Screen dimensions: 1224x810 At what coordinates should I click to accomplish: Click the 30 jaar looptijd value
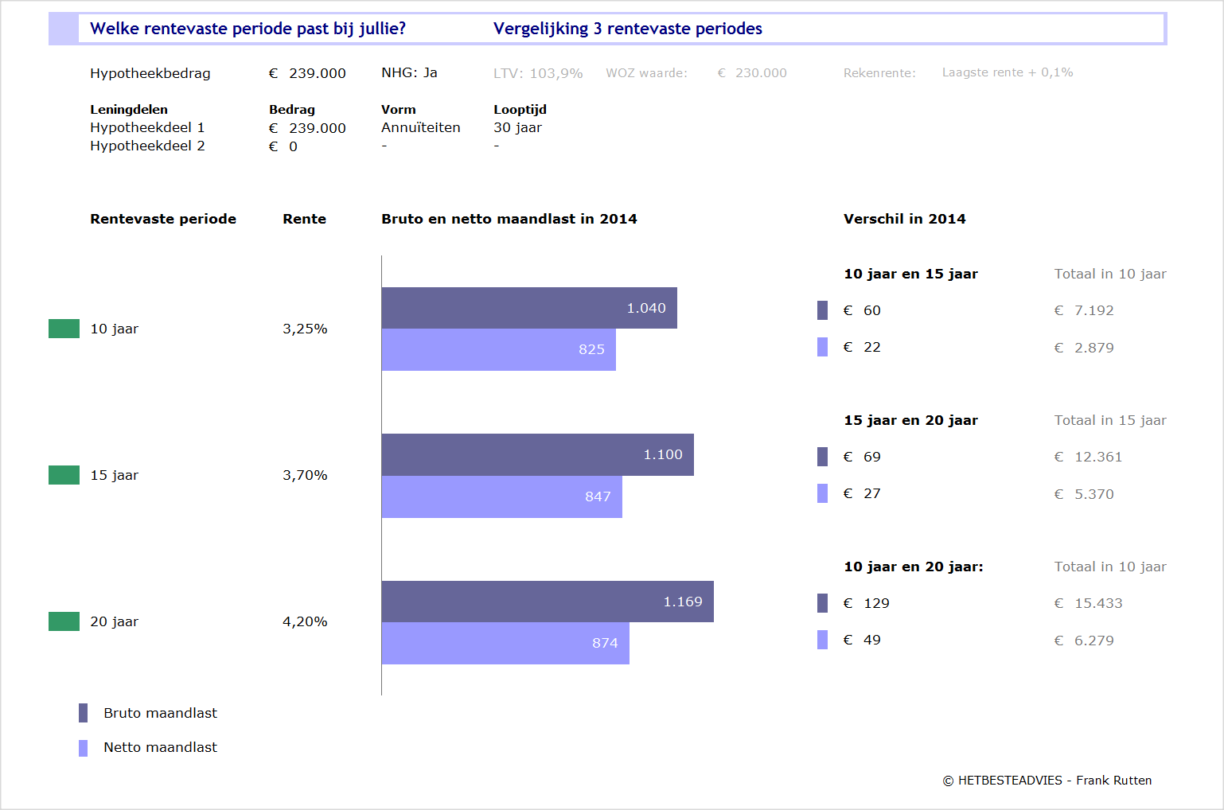click(x=517, y=127)
